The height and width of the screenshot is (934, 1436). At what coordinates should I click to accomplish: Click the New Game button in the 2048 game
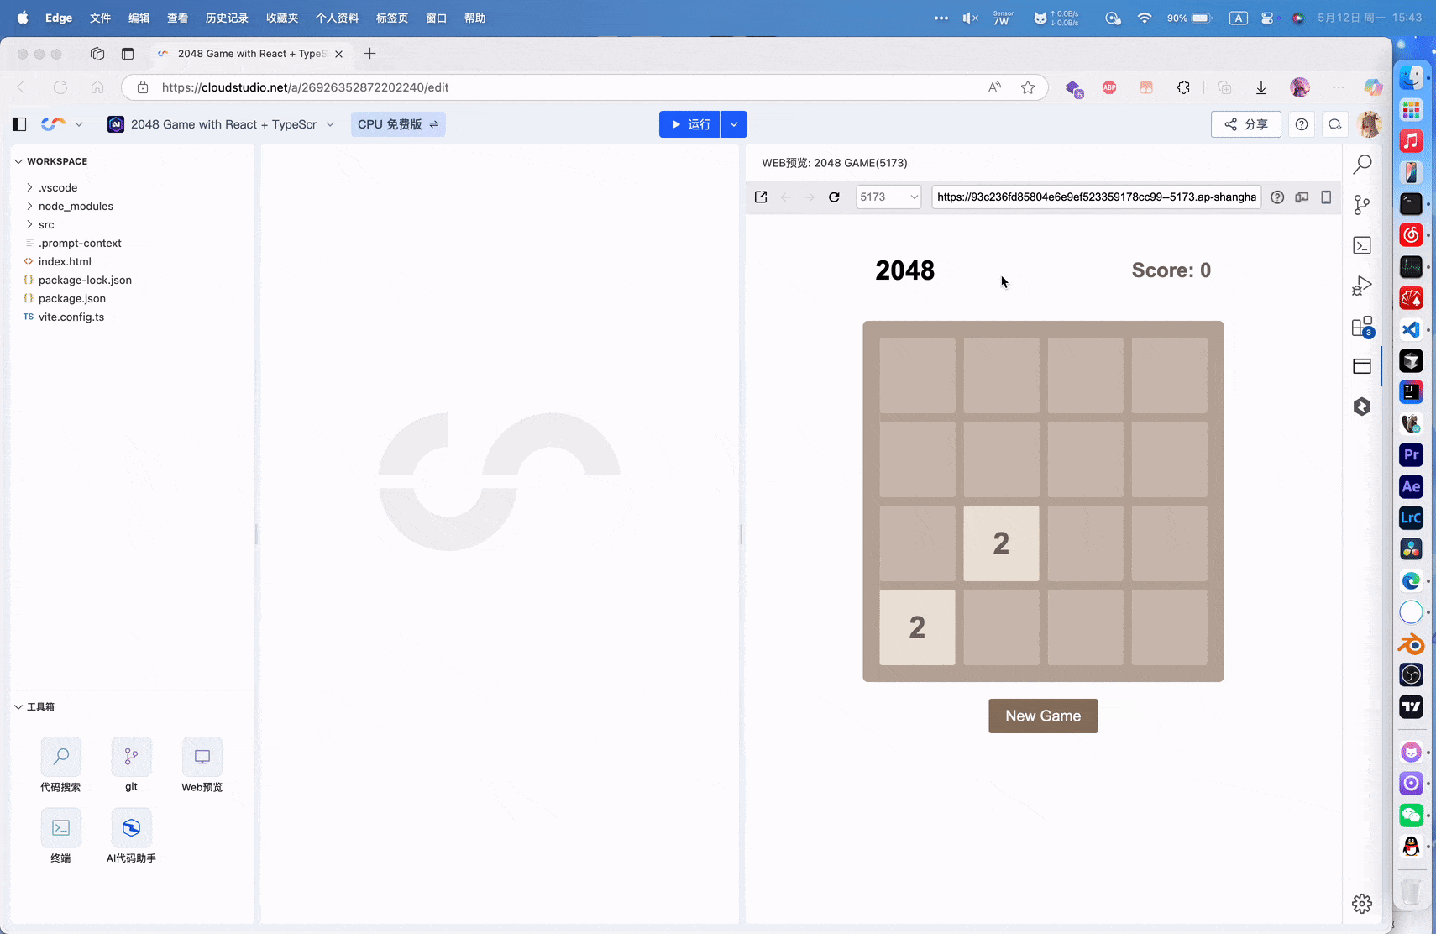[1043, 716]
